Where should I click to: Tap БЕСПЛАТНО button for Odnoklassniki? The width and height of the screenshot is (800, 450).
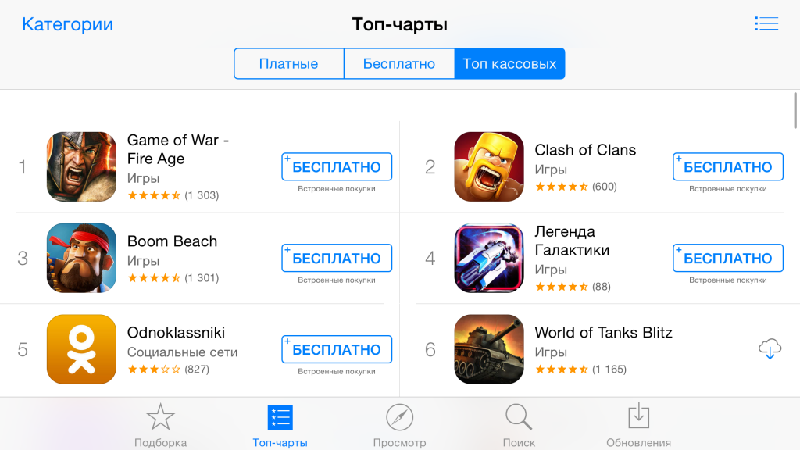[x=337, y=349]
